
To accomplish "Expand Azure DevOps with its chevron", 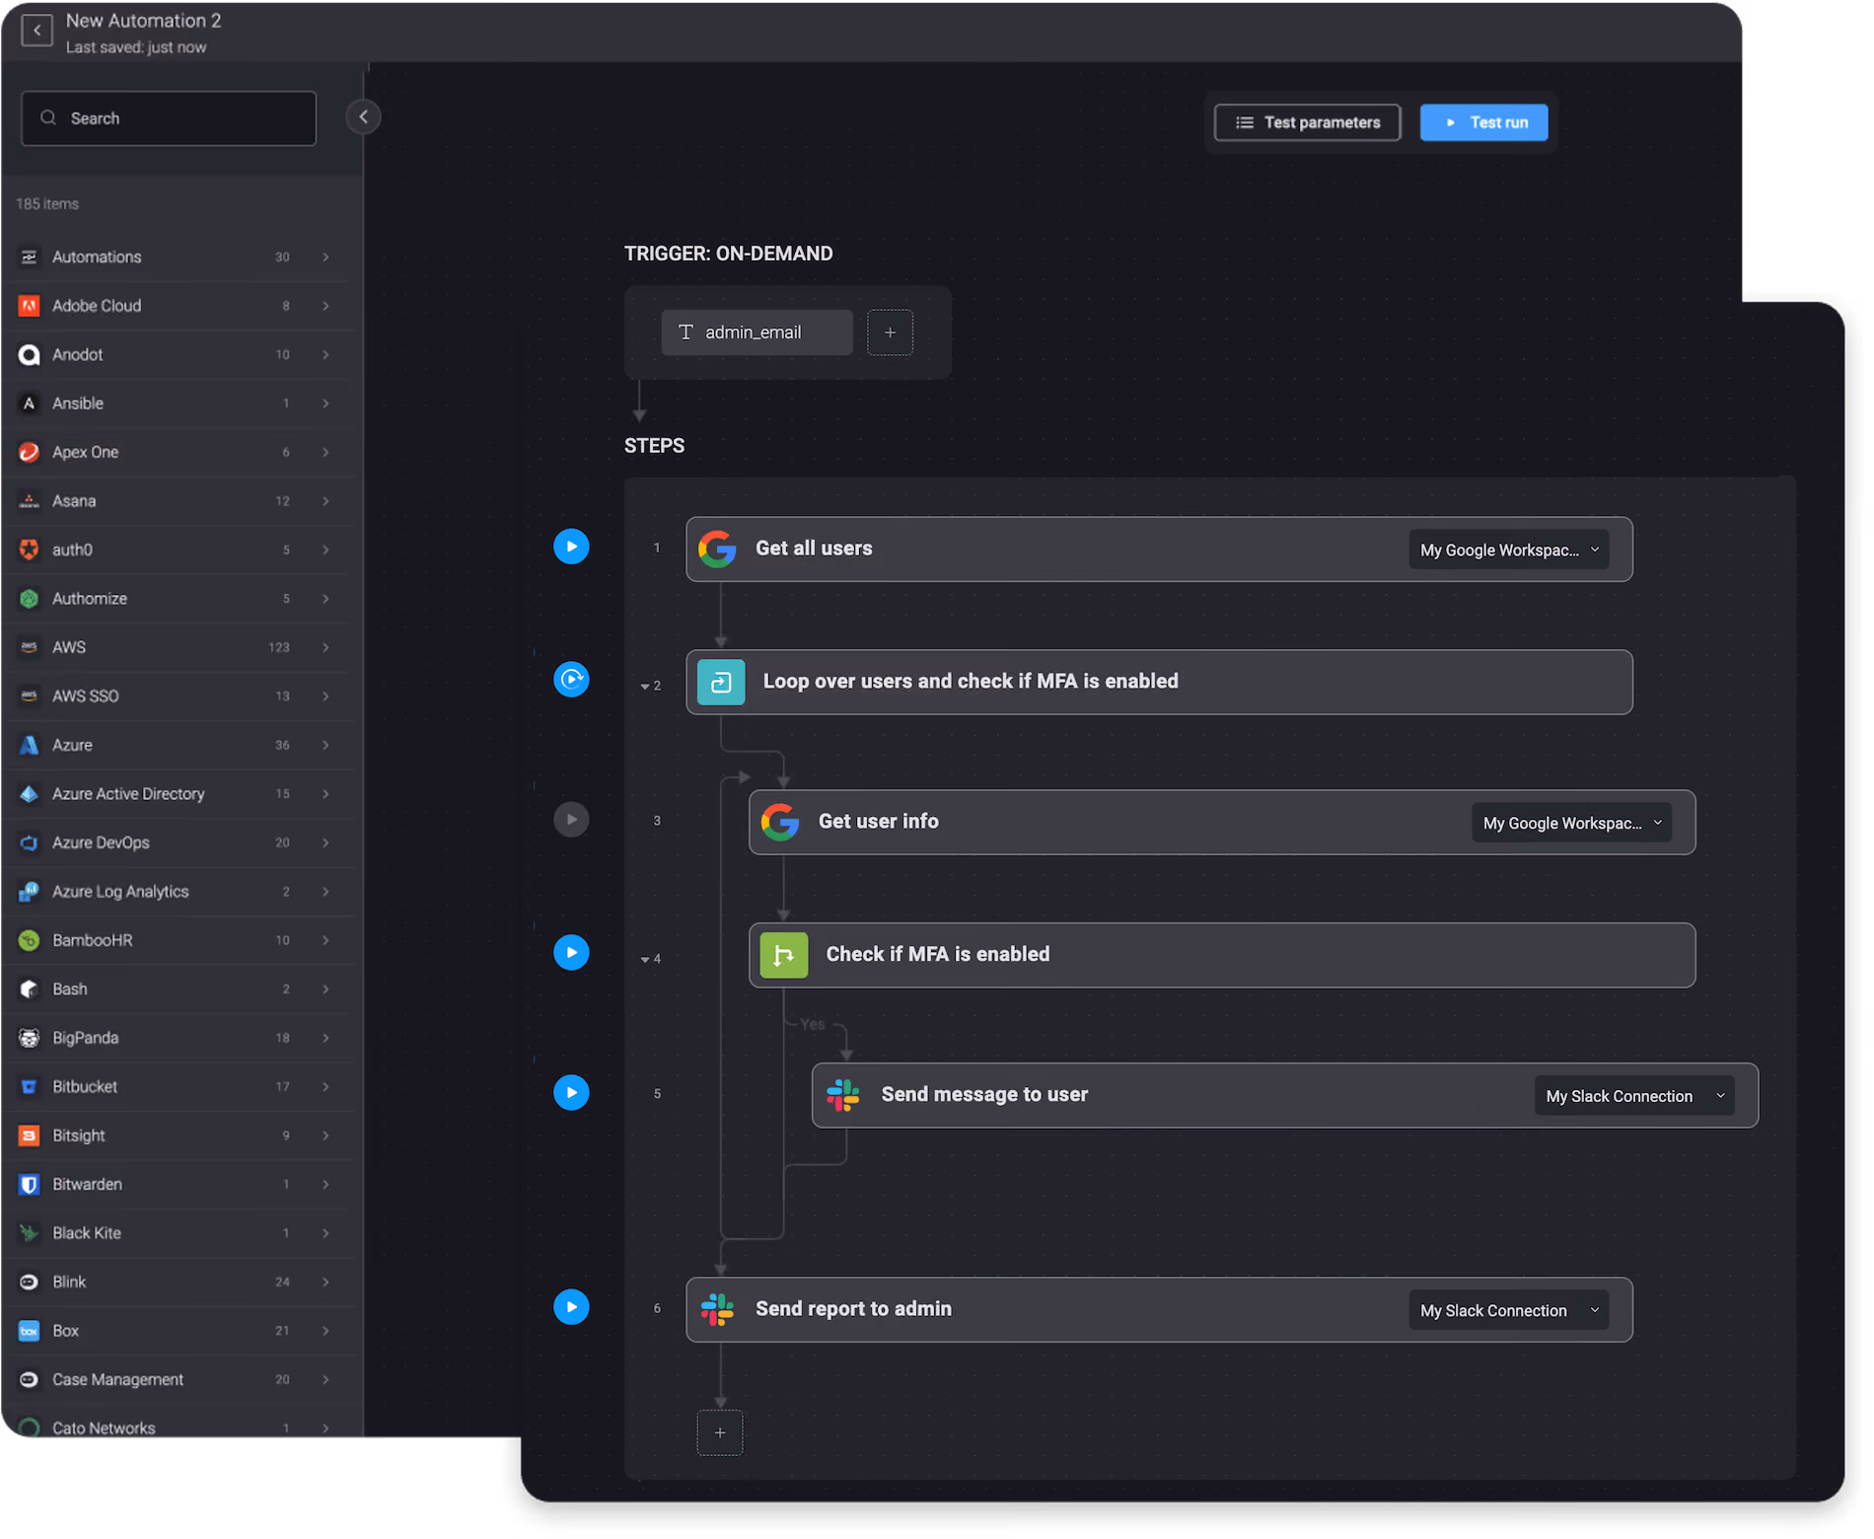I will (x=325, y=843).
